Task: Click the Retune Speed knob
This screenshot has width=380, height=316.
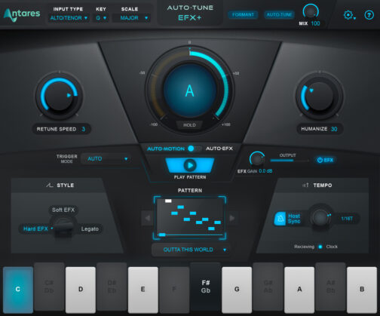Action: (x=59, y=96)
